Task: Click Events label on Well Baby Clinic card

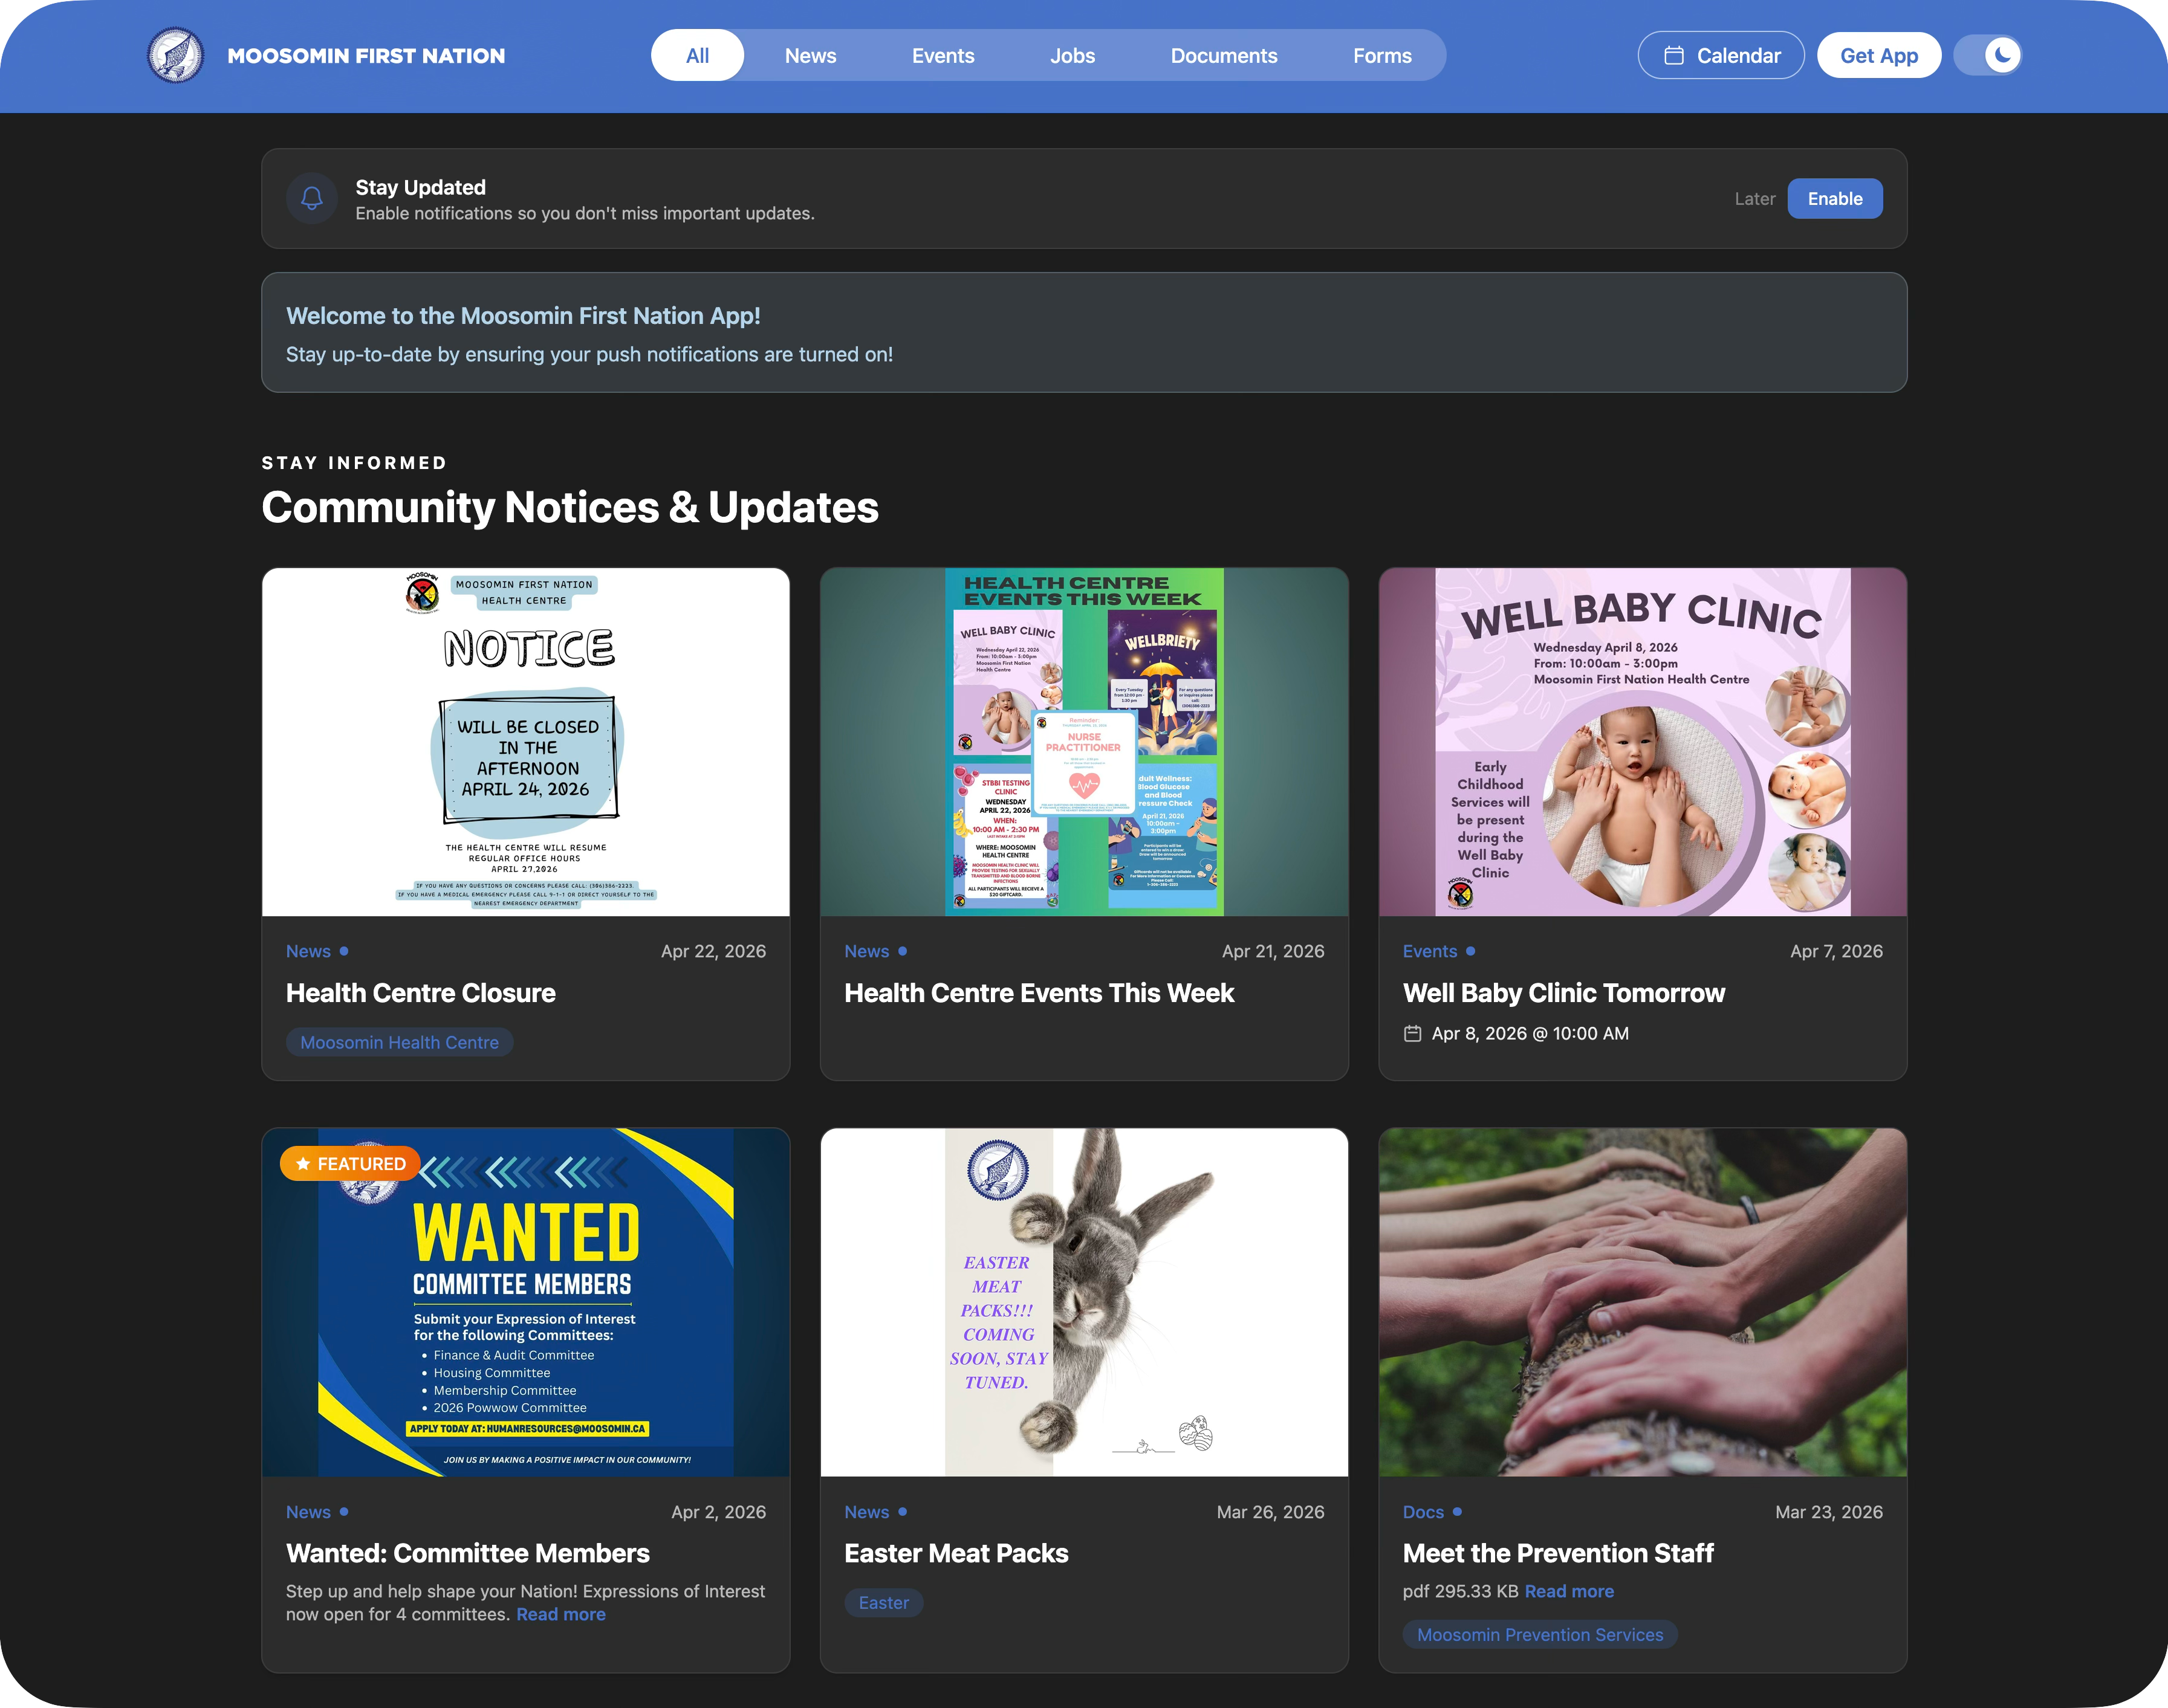Action: [1430, 951]
